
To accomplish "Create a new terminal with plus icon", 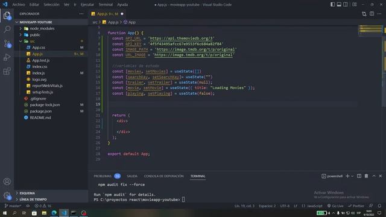I will tap(347, 176).
